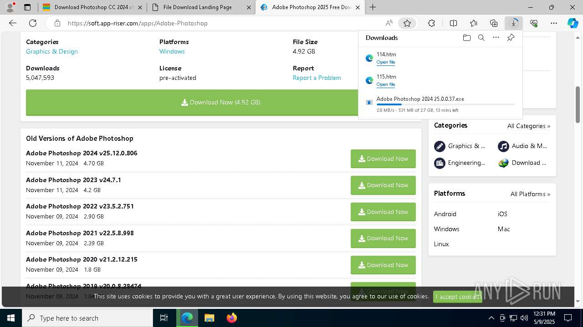Toggle the Downloads toolbar icon

(514, 23)
